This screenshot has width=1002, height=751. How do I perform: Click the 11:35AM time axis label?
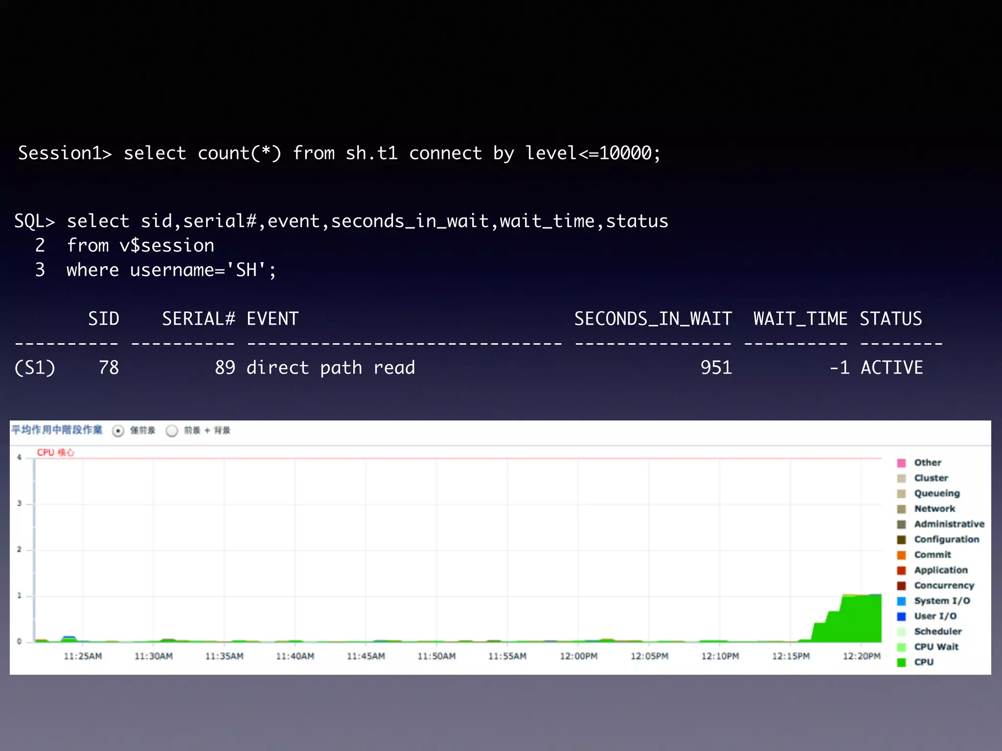224,656
